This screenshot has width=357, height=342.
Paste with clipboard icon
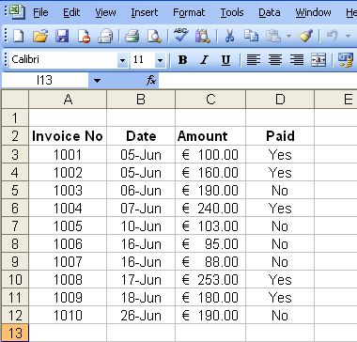[x=273, y=37]
